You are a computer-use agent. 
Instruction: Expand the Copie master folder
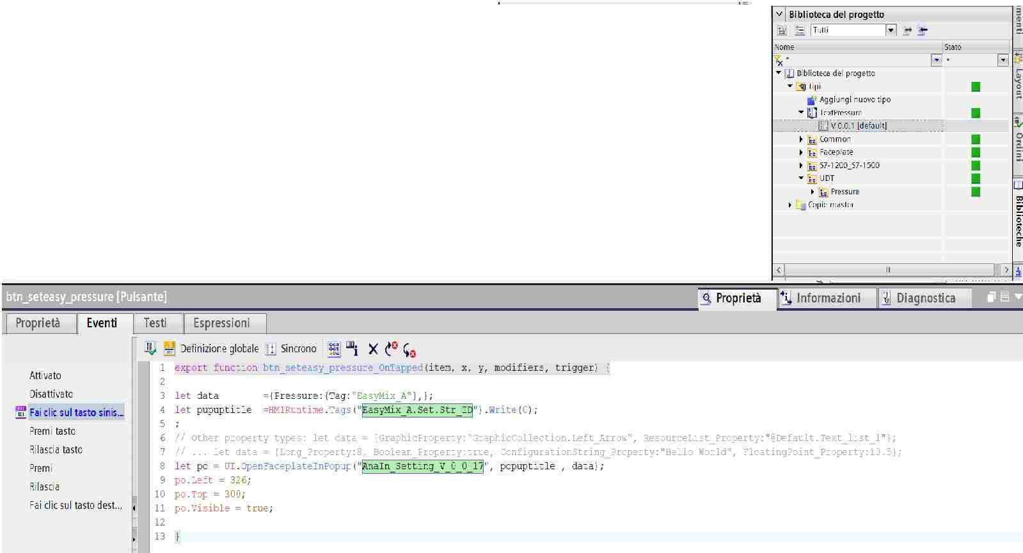[x=790, y=205]
